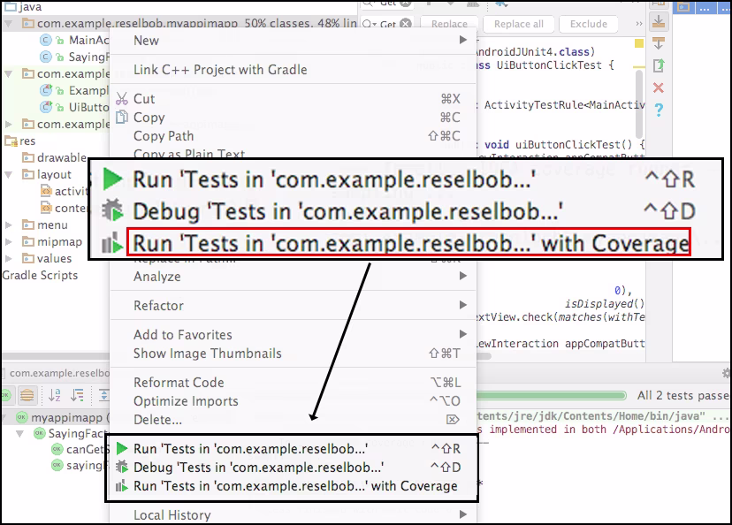
Task: Clear the 'Get' replace field with x icon
Action: [x=406, y=23]
